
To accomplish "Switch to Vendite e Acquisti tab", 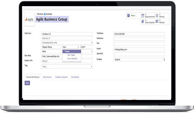I will pyautogui.click(x=61, y=77).
